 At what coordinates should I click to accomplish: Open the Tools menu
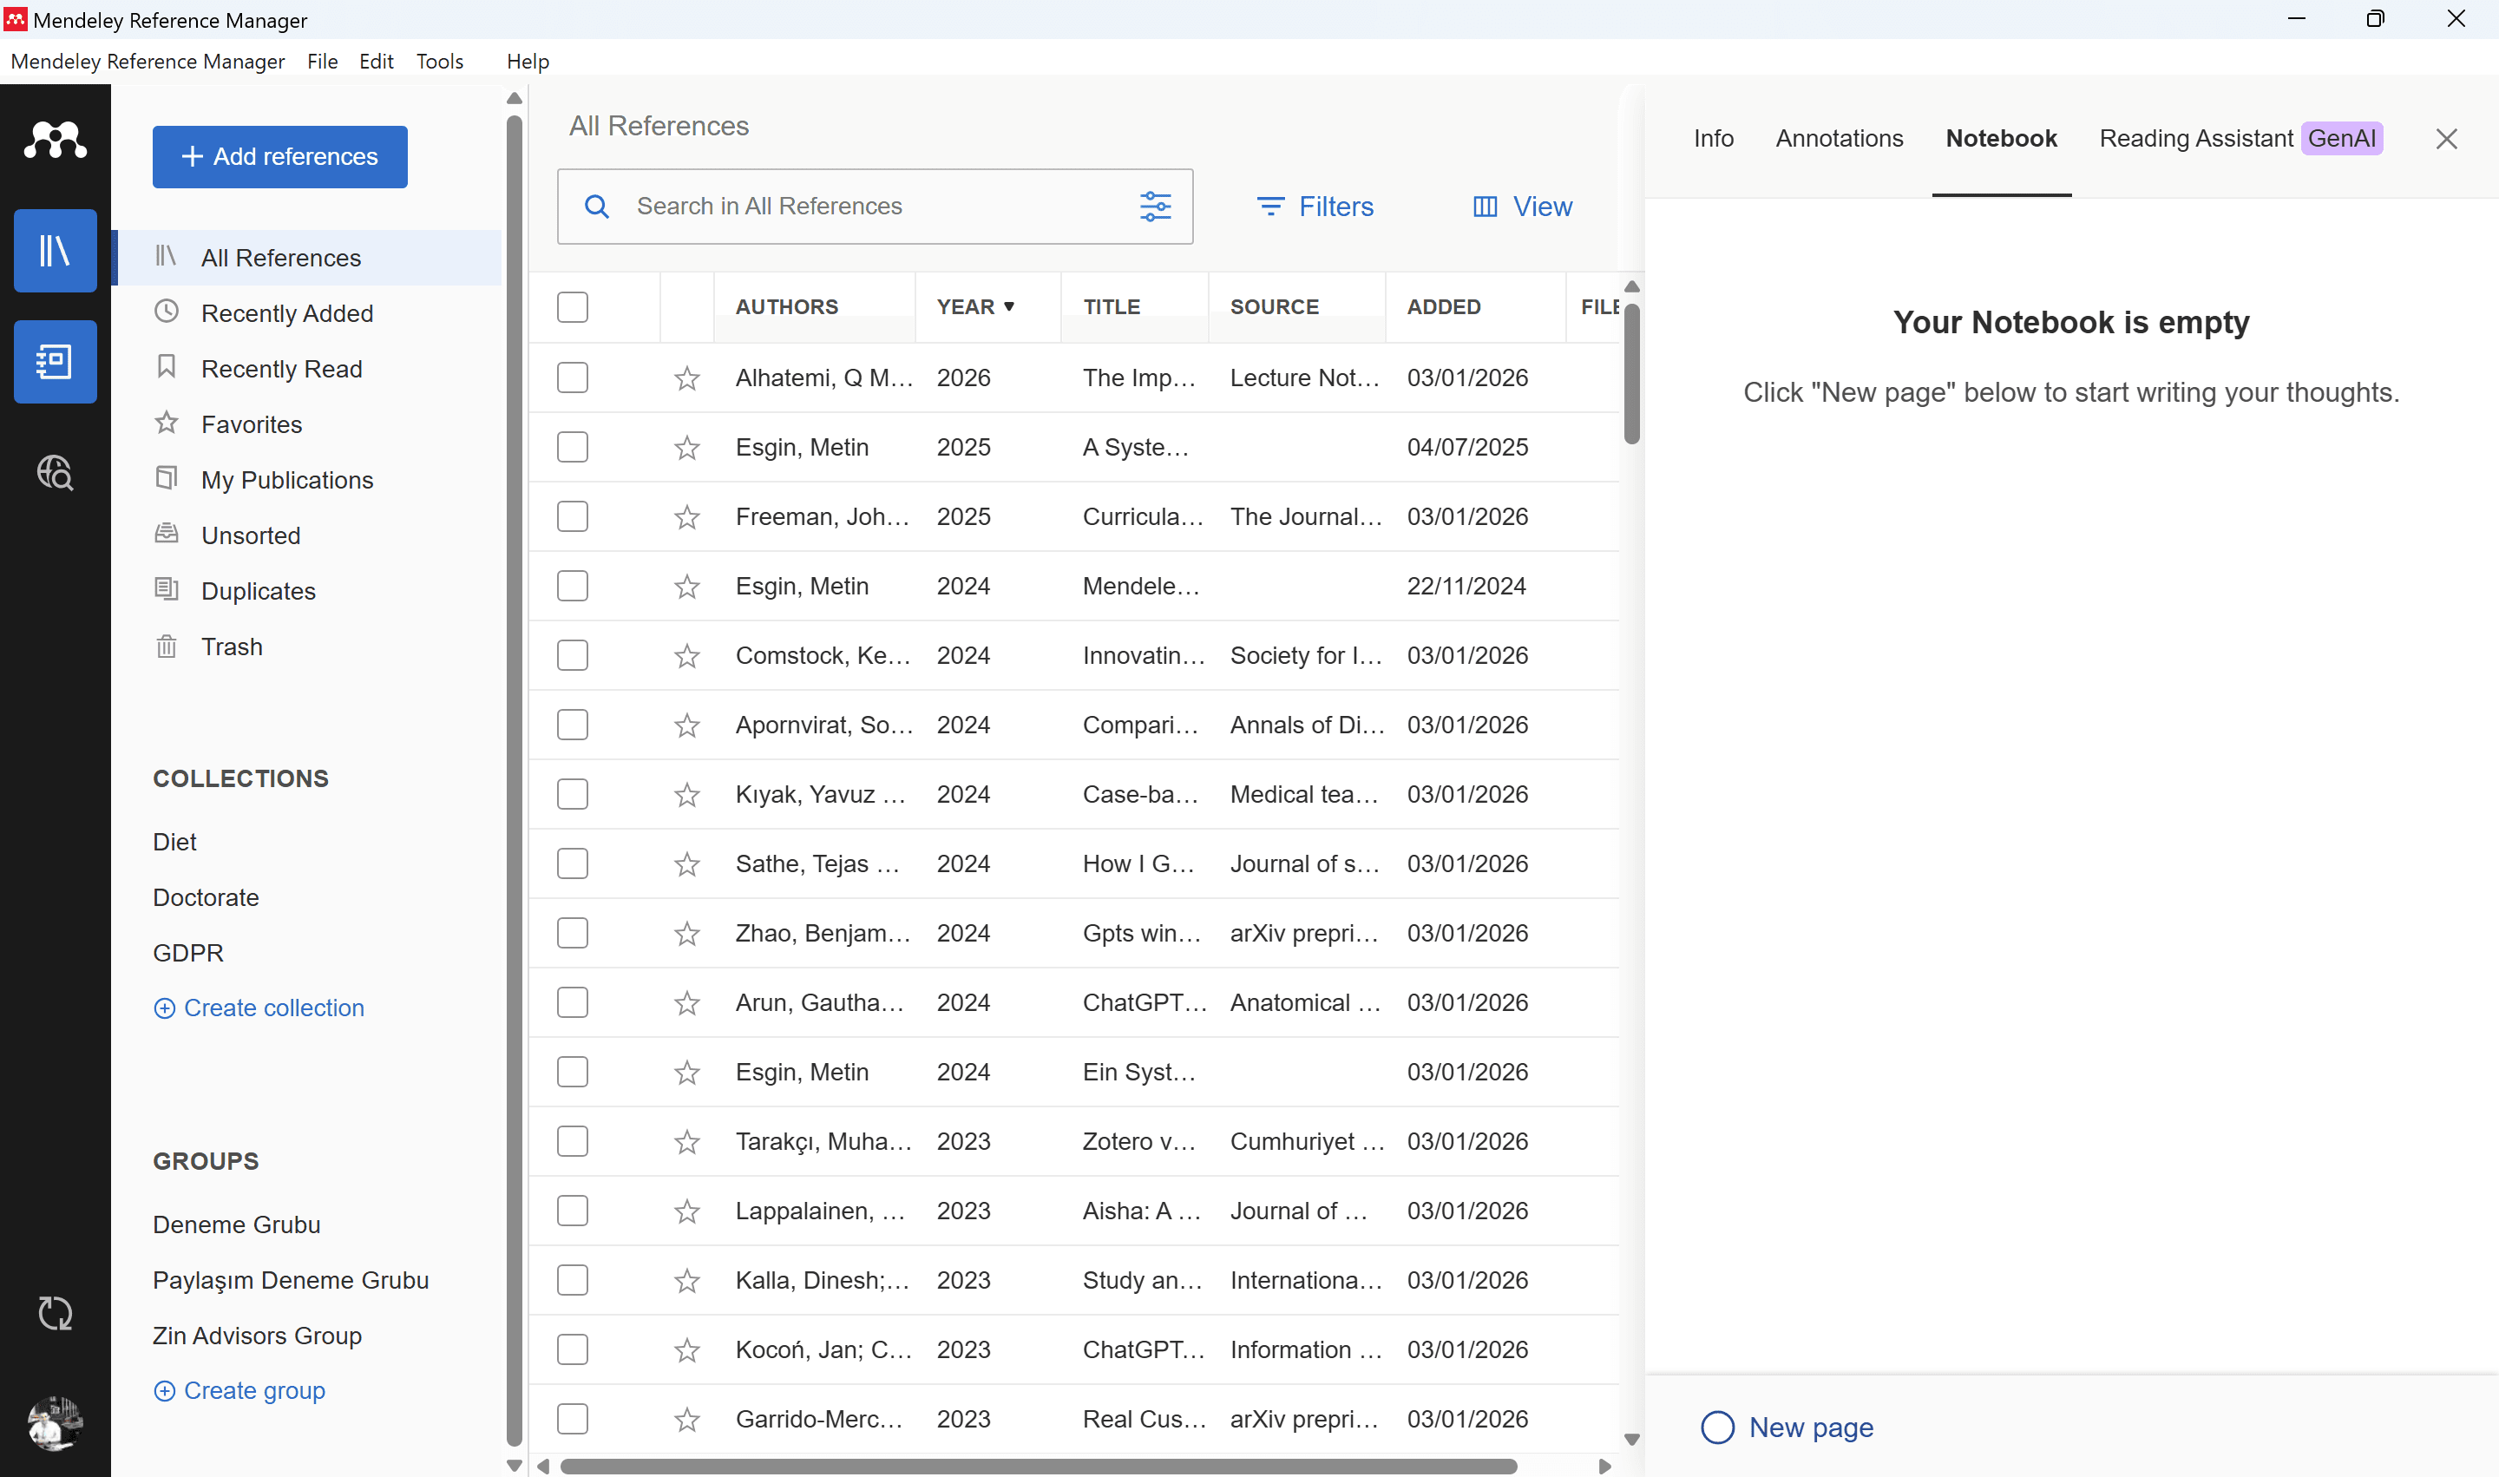point(440,62)
